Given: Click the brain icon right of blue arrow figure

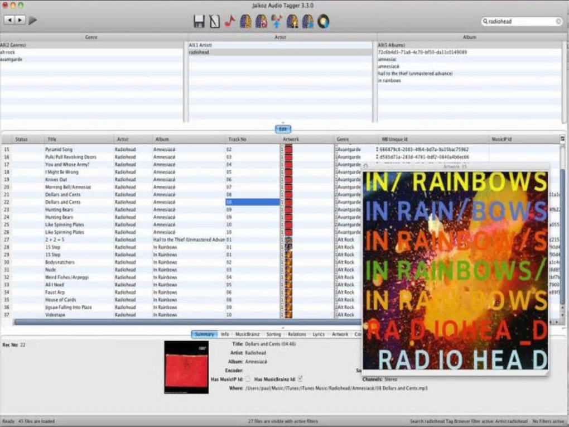Looking at the screenshot, I should [292, 21].
